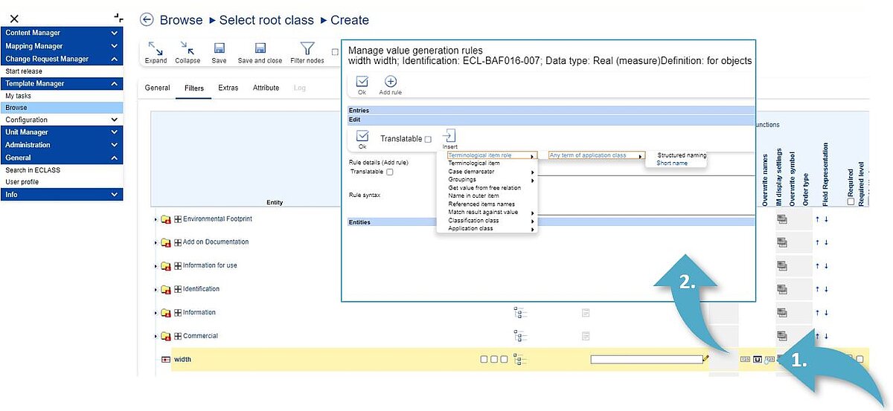Check the Required column header checkbox

point(851,202)
